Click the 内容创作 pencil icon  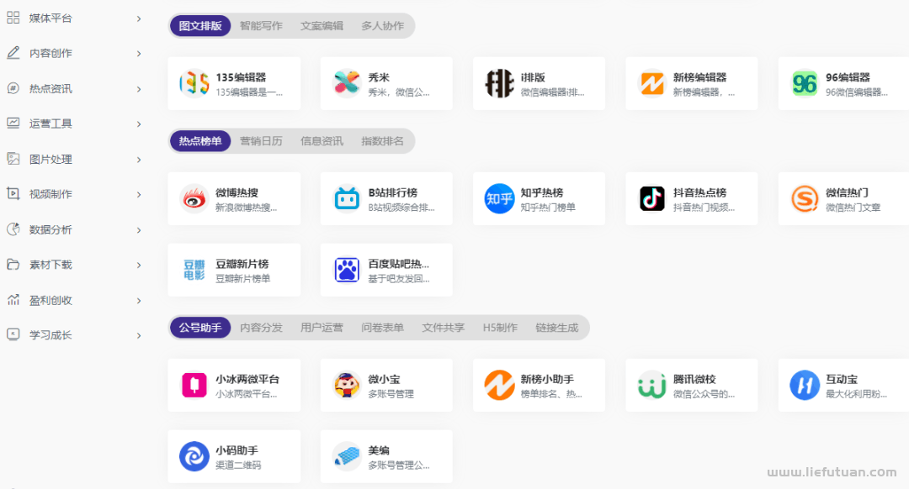click(13, 53)
